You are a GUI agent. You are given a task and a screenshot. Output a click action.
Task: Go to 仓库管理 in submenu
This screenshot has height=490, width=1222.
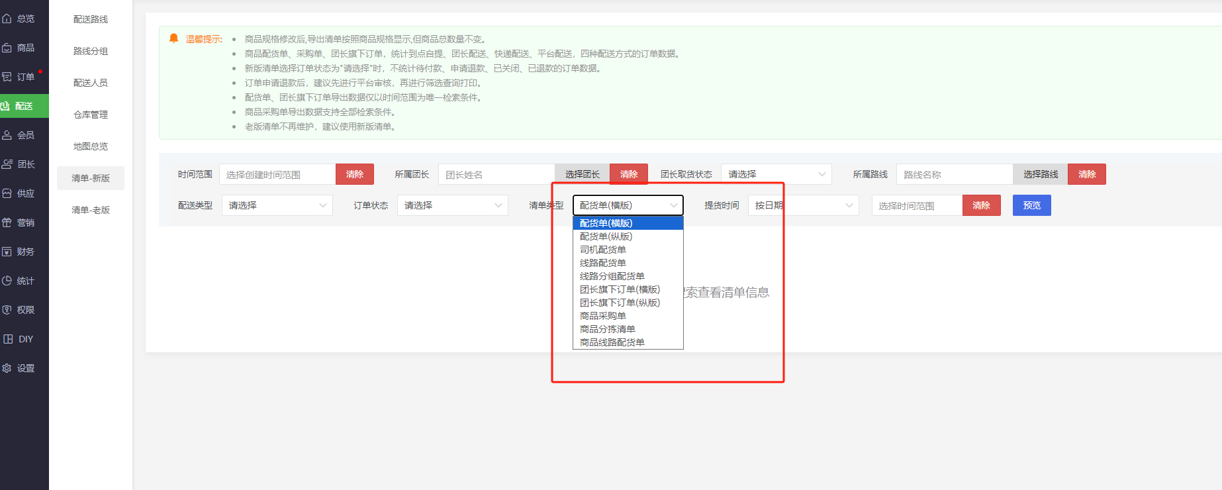click(91, 115)
